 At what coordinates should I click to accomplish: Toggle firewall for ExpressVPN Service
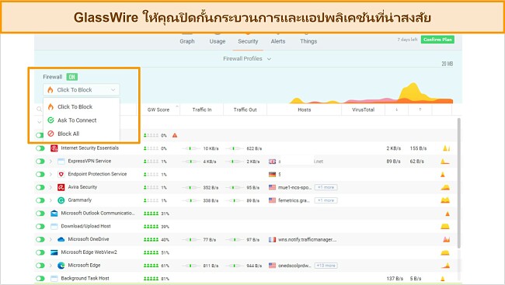(x=40, y=162)
